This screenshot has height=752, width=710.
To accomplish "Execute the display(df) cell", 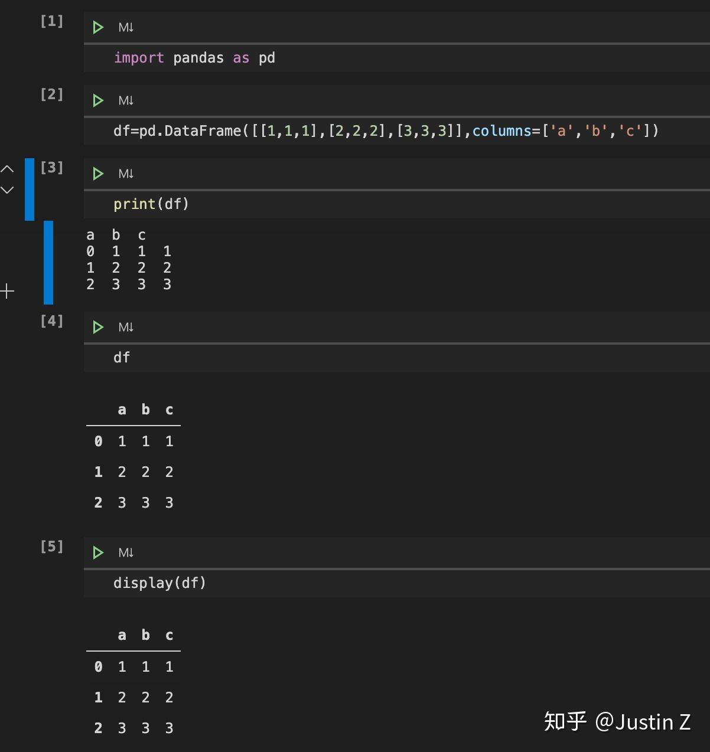I will 97,552.
